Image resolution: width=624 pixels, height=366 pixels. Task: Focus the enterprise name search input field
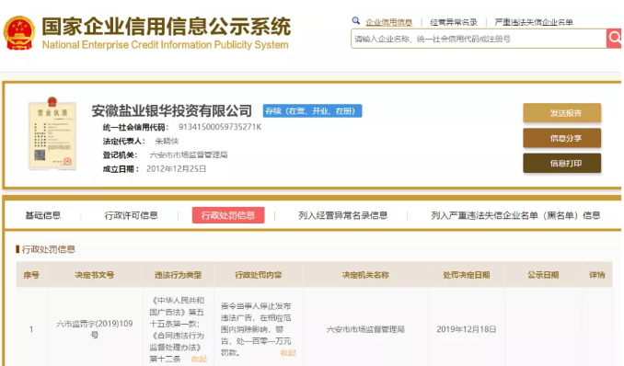pos(479,39)
